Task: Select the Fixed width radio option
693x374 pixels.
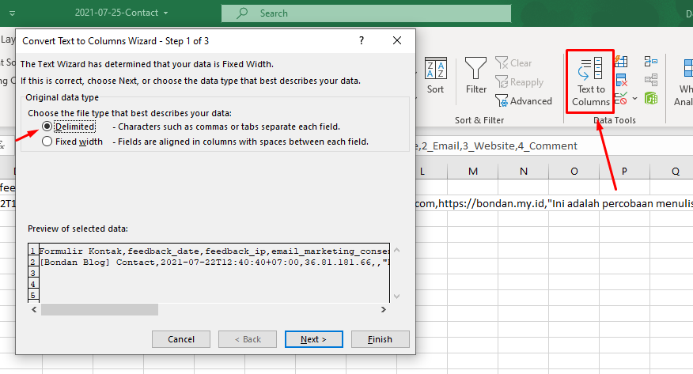Action: click(47, 142)
